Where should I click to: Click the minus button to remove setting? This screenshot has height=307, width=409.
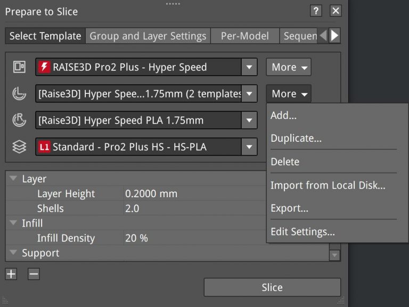coord(34,274)
